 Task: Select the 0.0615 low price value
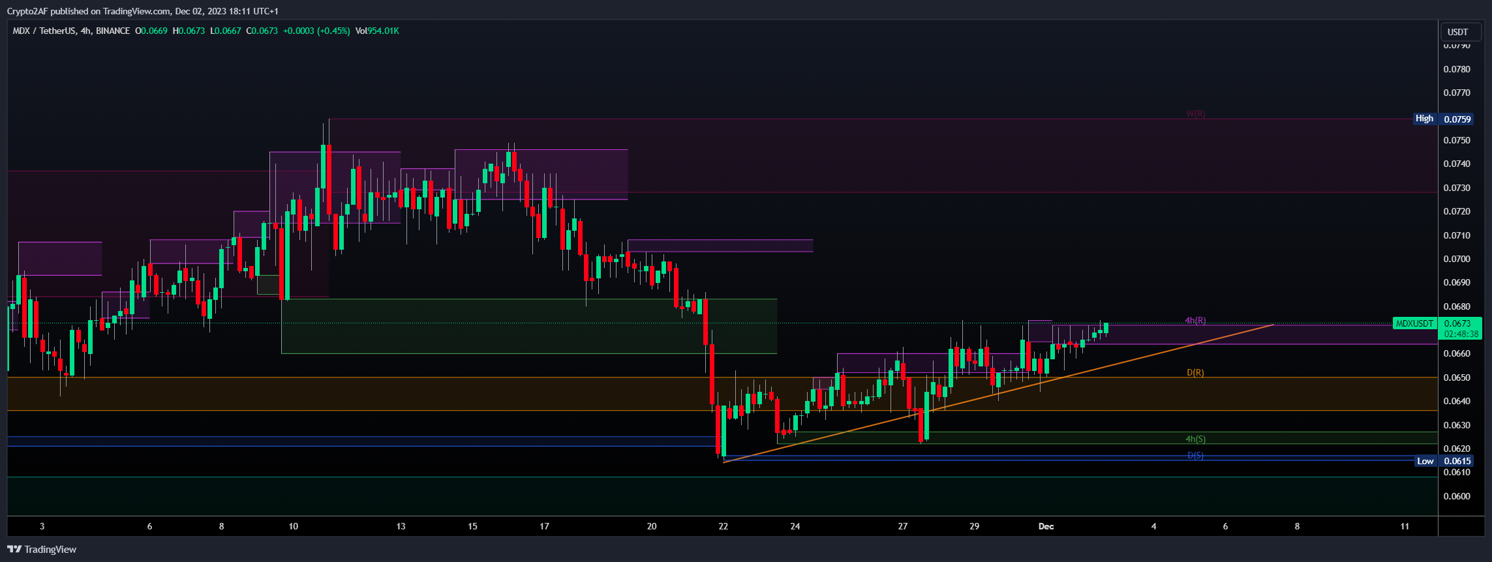[1457, 461]
